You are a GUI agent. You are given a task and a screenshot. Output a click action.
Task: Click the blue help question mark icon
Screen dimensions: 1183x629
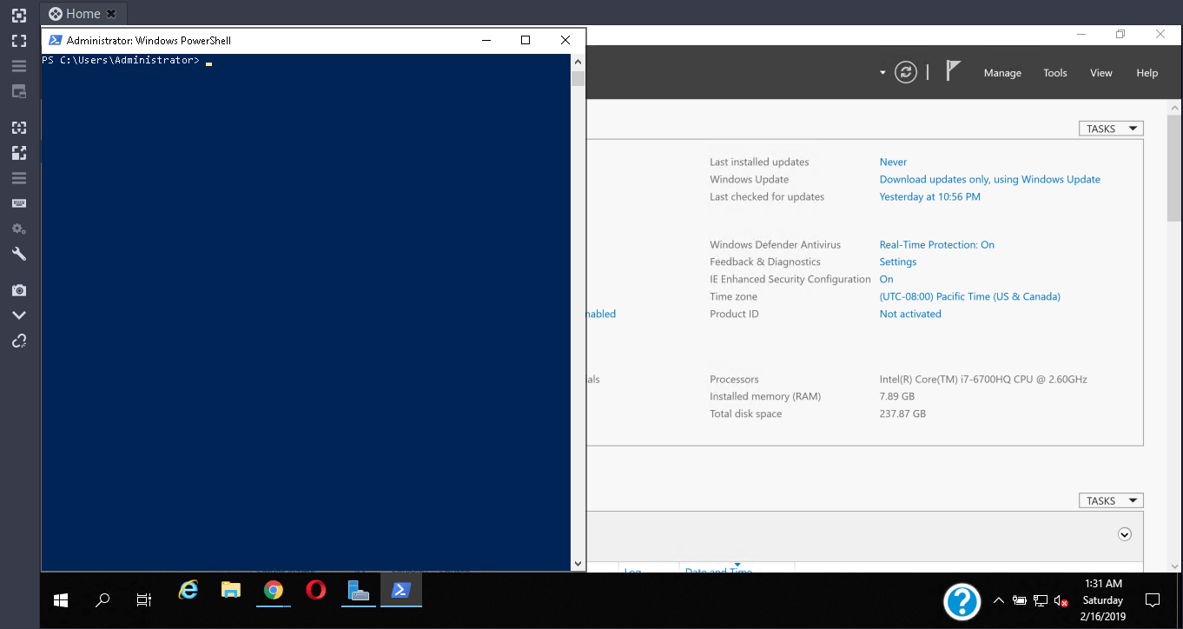coord(962,601)
